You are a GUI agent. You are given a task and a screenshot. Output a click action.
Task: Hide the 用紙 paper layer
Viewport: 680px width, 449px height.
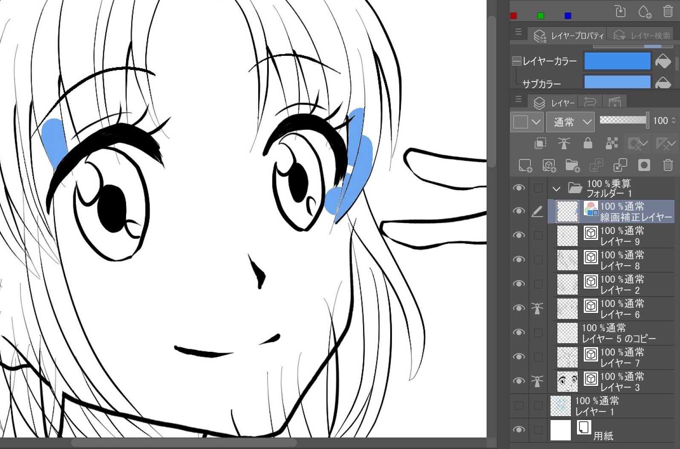click(x=519, y=430)
